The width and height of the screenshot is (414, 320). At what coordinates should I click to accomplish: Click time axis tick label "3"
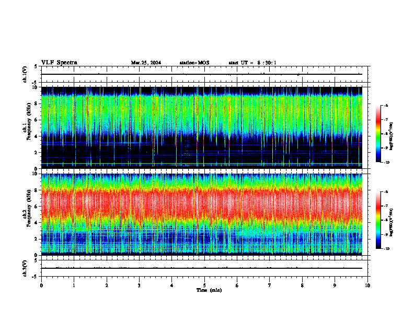tap(139, 285)
